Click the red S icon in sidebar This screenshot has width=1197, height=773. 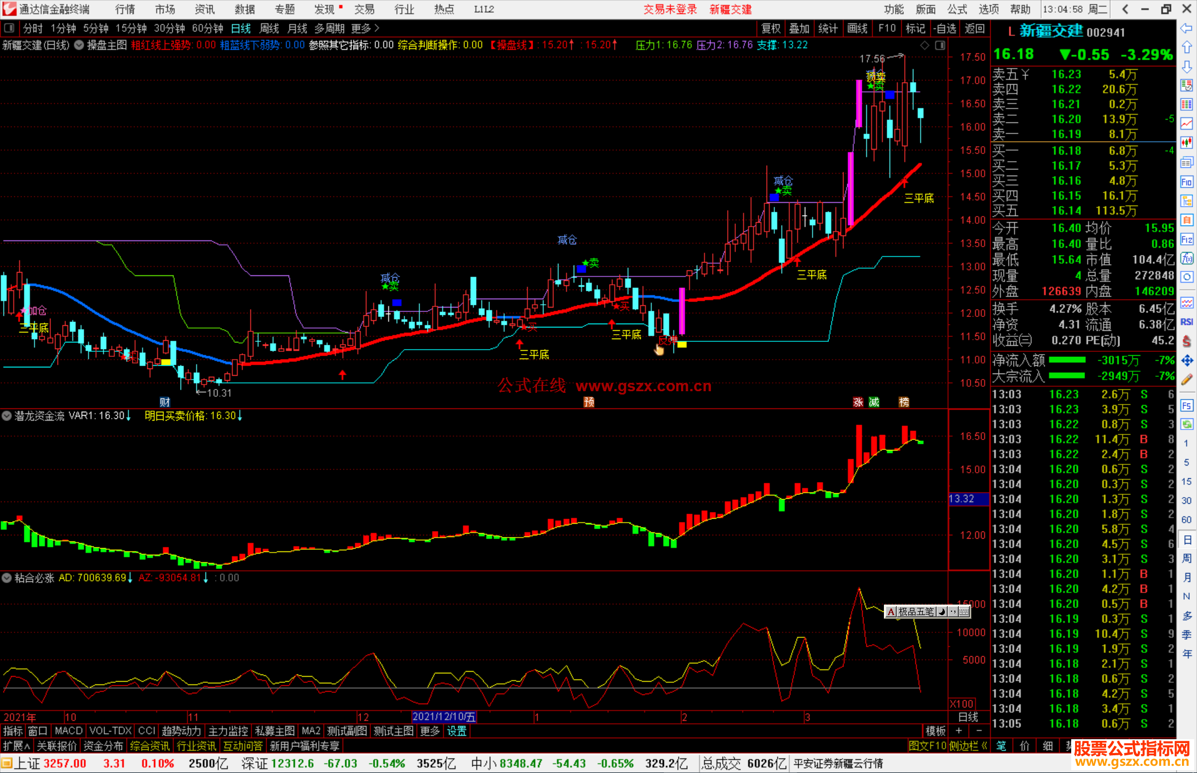click(1186, 341)
